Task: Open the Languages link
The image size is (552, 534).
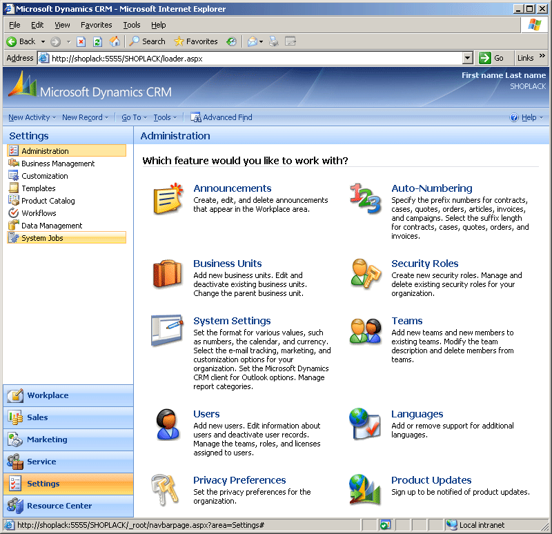Action: coord(417,414)
